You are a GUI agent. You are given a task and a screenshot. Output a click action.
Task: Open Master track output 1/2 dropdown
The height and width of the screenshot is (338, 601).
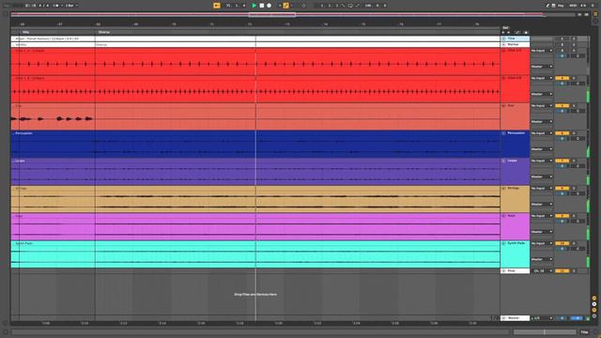[x=542, y=318]
